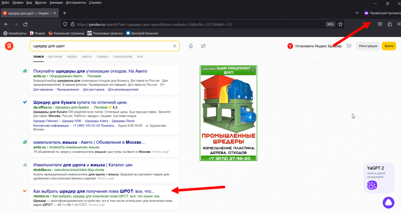Viewport: 401px width, 213px height.
Task: Open the Журнал menu
Action: [41, 3]
